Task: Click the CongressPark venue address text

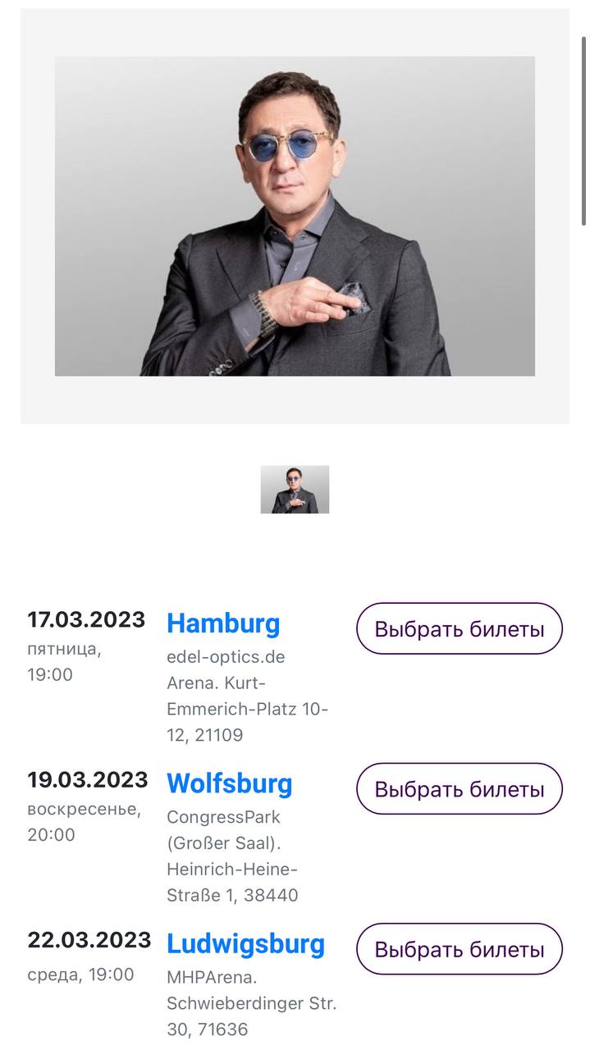Action: pos(233,856)
